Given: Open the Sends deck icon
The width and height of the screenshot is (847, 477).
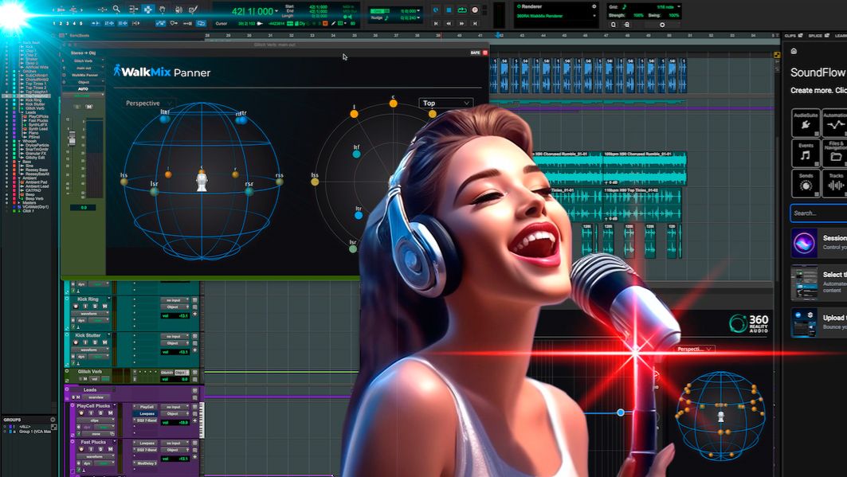Looking at the screenshot, I should [806, 183].
